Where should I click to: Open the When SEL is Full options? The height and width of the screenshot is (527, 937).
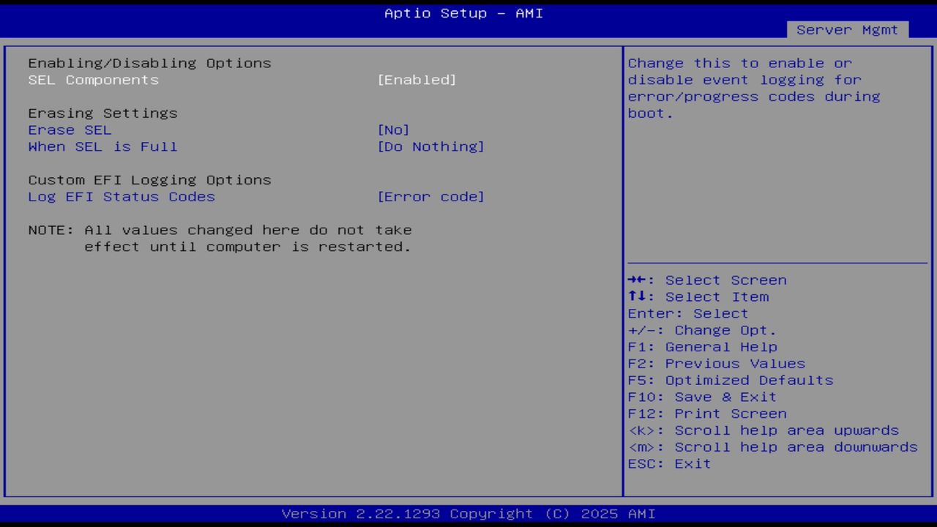(431, 146)
